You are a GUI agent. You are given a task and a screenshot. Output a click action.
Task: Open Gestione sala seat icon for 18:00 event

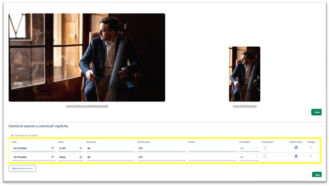[296, 156]
